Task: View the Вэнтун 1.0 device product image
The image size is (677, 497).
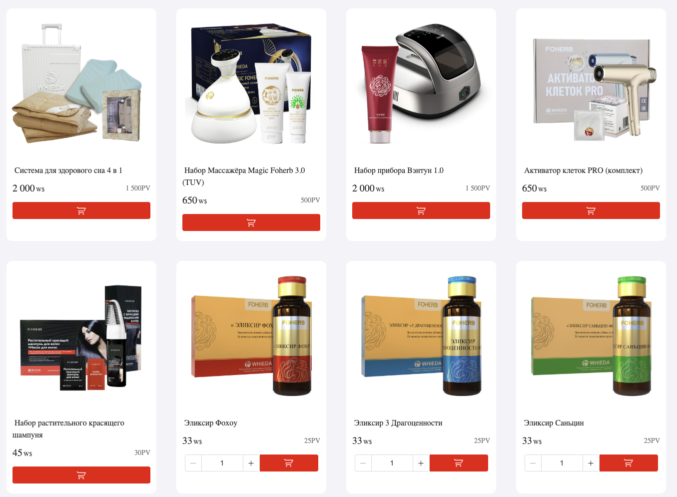Action: [421, 83]
